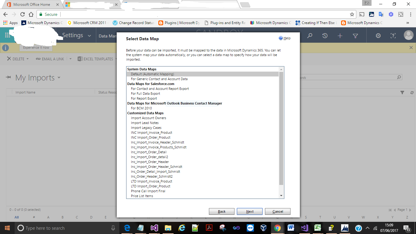Open Microsoft CRM 2011 bookmark
The image size is (416, 234).
(88, 23)
